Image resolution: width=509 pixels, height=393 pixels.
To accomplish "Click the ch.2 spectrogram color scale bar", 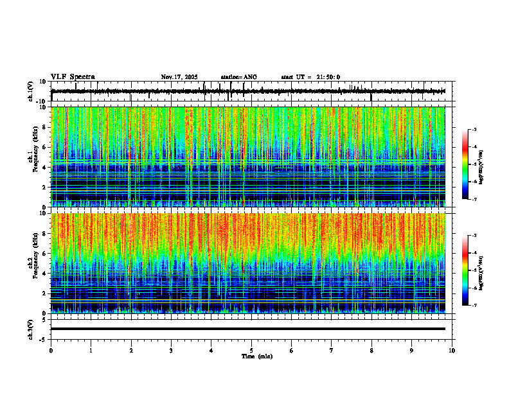I will (x=465, y=270).
